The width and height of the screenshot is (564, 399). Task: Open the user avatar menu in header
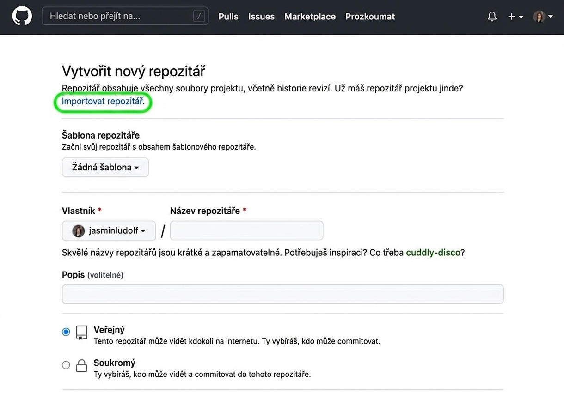tap(543, 17)
